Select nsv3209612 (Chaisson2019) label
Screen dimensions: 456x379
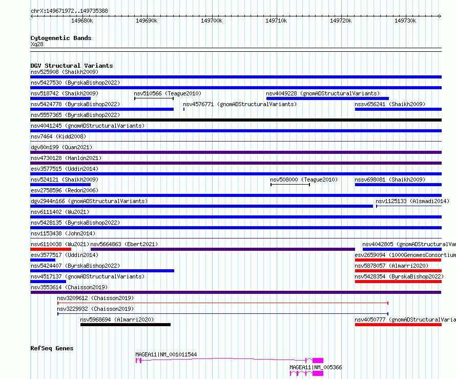[x=95, y=298]
